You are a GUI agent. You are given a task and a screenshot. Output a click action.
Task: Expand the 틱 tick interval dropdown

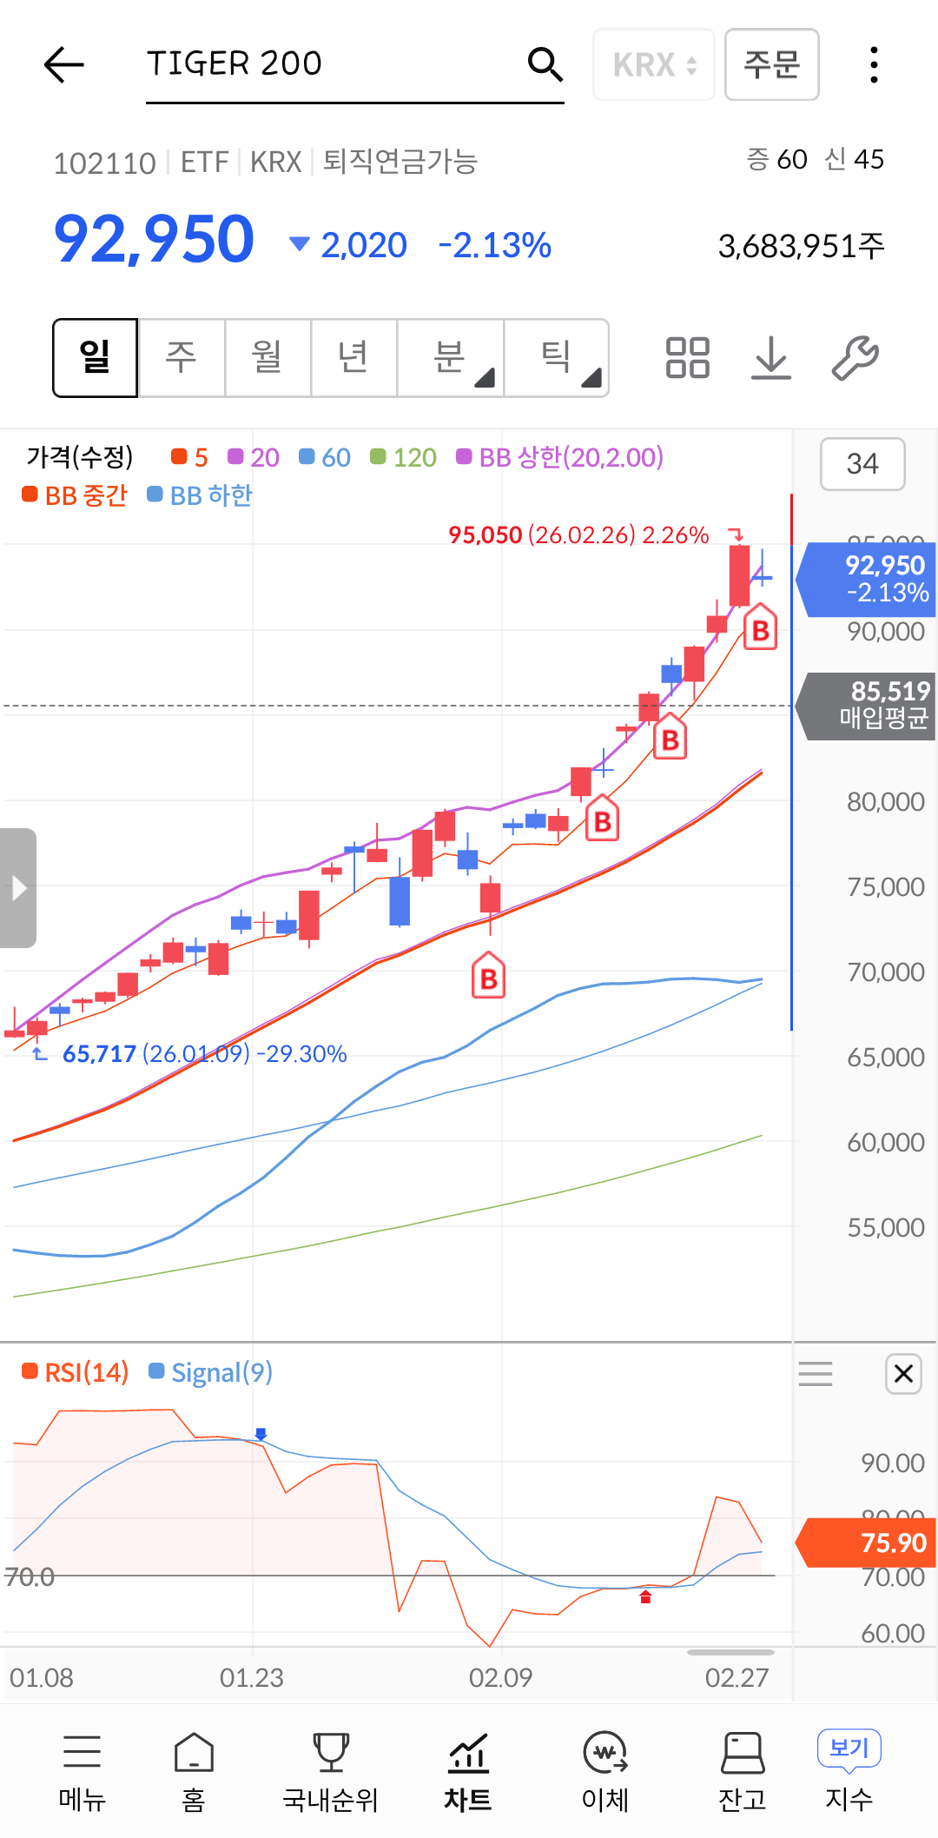(557, 358)
